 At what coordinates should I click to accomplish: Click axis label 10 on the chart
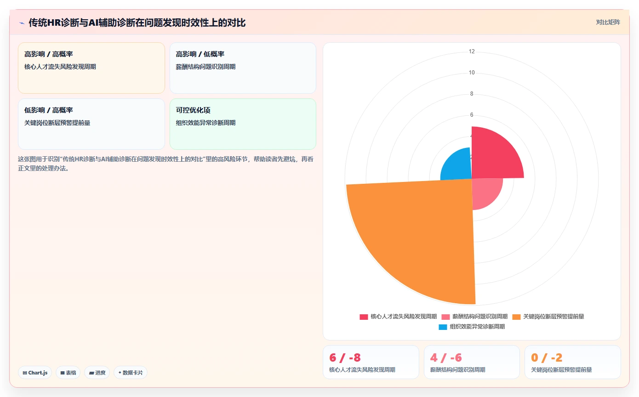[x=472, y=73]
